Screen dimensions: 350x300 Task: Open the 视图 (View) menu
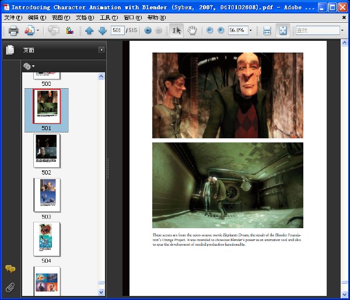[x=61, y=18]
